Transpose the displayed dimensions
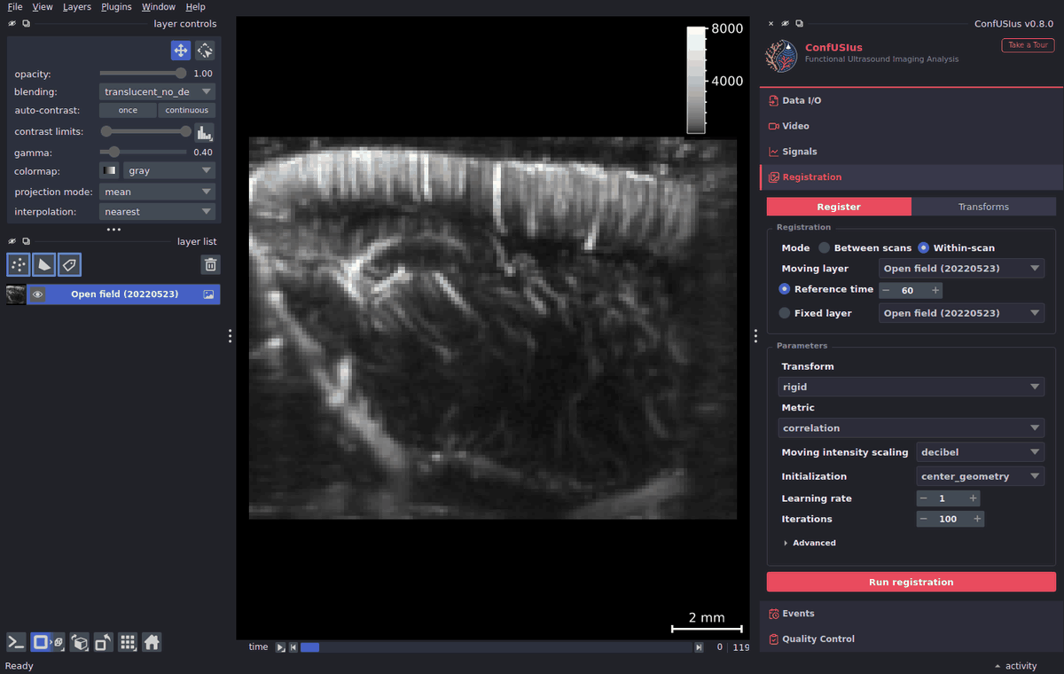This screenshot has height=674, width=1064. 104,642
